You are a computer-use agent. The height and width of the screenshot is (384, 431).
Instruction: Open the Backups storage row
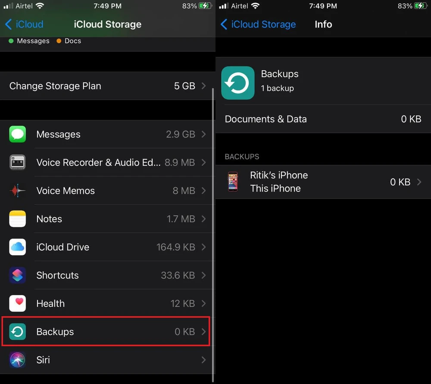[x=106, y=331]
